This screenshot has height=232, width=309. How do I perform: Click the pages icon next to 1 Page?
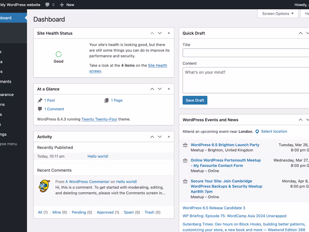tap(106, 100)
